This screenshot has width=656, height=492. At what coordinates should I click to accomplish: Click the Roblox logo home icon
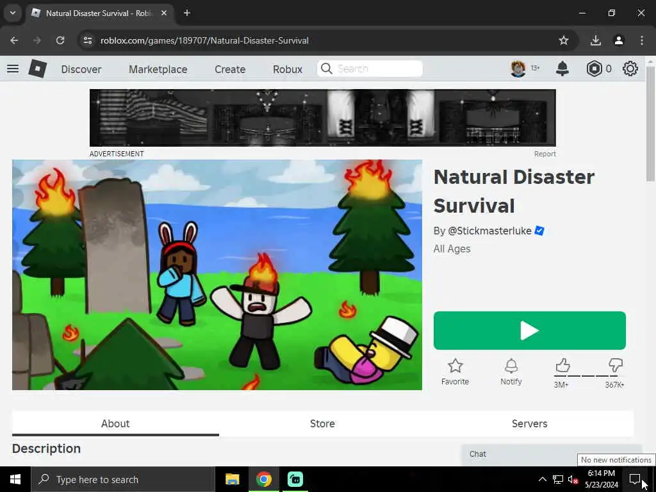(37, 69)
